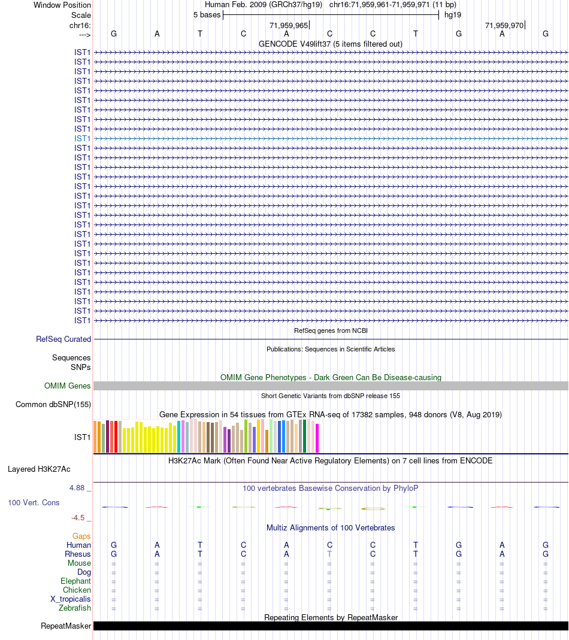Click the chr16: ruler label
This screenshot has height=640, width=569.
[80, 25]
